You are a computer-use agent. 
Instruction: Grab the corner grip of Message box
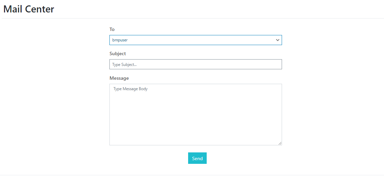(280, 143)
